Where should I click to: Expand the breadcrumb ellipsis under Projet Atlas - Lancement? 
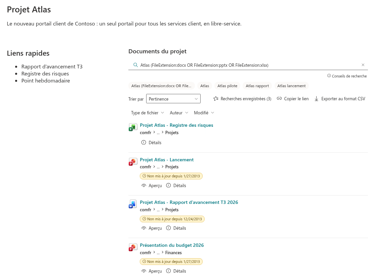[158, 167]
